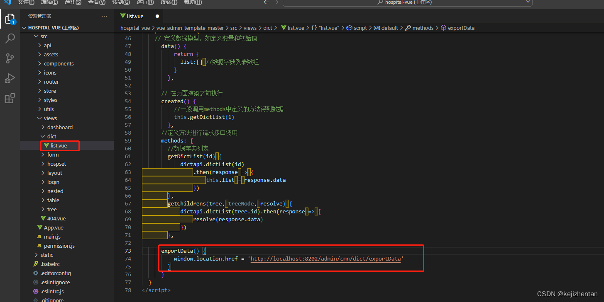
Task: Click the navigate forward arrow
Action: pos(276,2)
